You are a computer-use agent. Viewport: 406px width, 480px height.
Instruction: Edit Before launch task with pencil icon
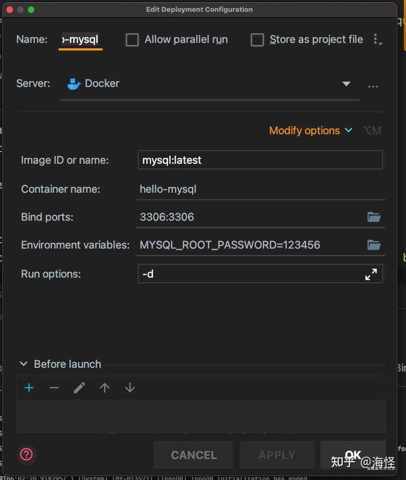click(x=79, y=388)
